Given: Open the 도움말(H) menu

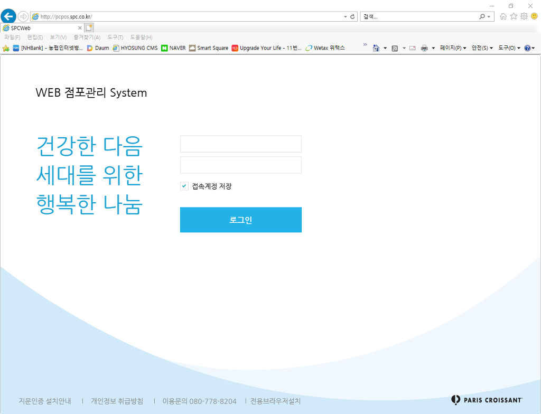Looking at the screenshot, I should [141, 37].
